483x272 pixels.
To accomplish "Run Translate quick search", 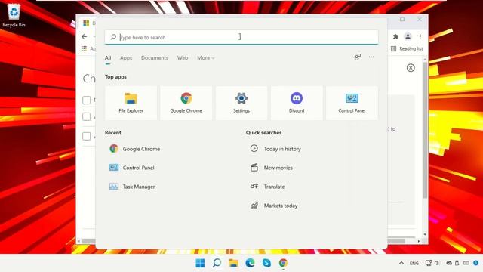I will point(267,187).
